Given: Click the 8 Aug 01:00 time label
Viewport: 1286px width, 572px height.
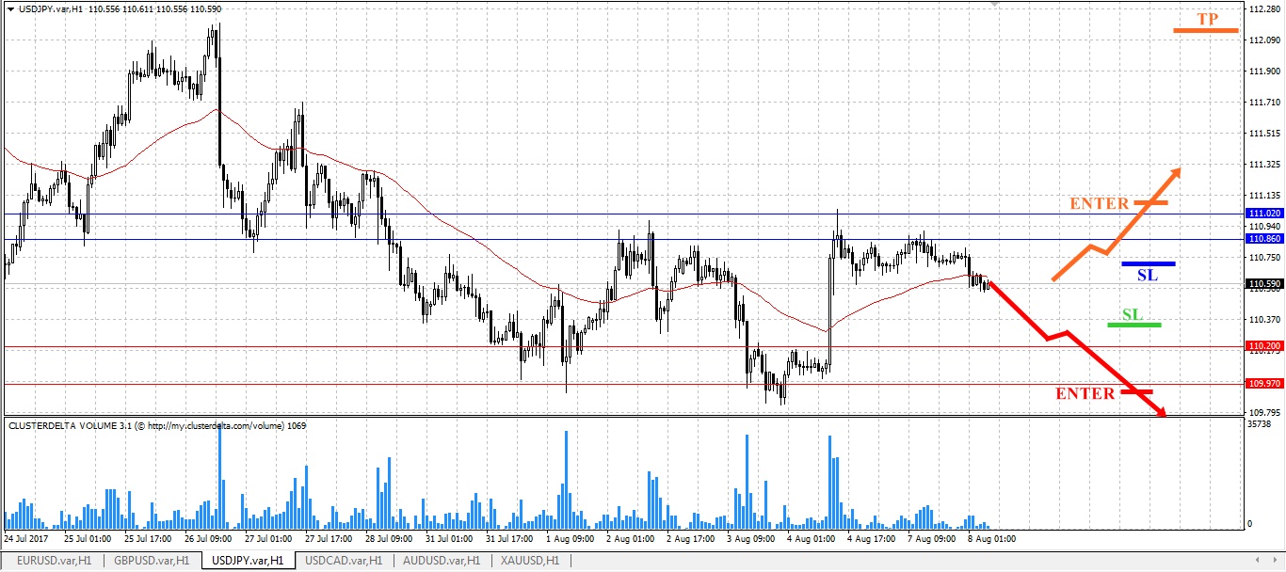Looking at the screenshot, I should 992,540.
